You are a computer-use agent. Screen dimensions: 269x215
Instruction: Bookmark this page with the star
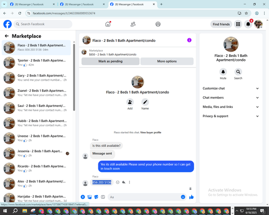pos(246,13)
